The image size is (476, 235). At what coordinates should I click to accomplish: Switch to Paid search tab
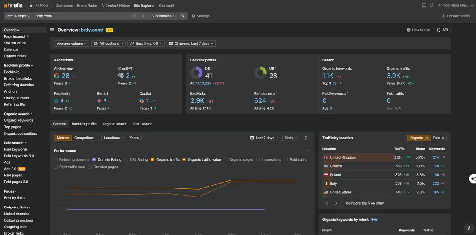pos(143,124)
